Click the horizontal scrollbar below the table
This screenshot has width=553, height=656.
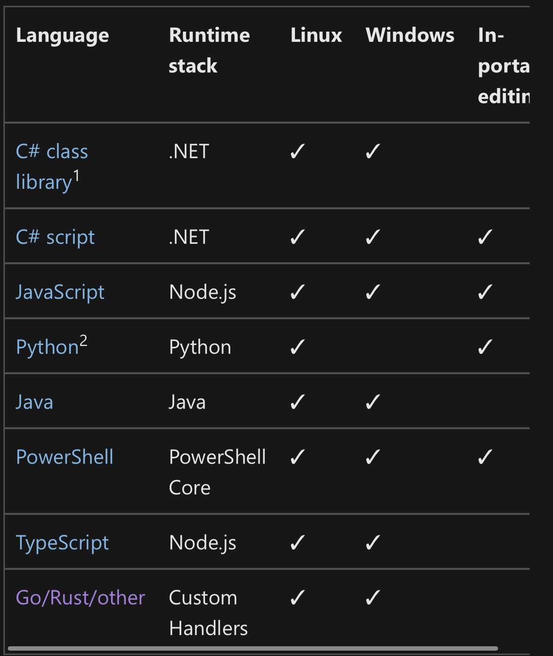[x=253, y=649]
